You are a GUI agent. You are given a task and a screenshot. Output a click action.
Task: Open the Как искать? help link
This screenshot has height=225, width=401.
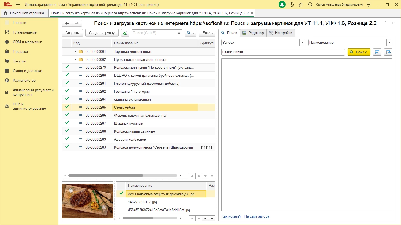point(231,216)
